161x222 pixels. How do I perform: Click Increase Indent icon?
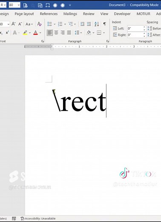coord(89,24)
